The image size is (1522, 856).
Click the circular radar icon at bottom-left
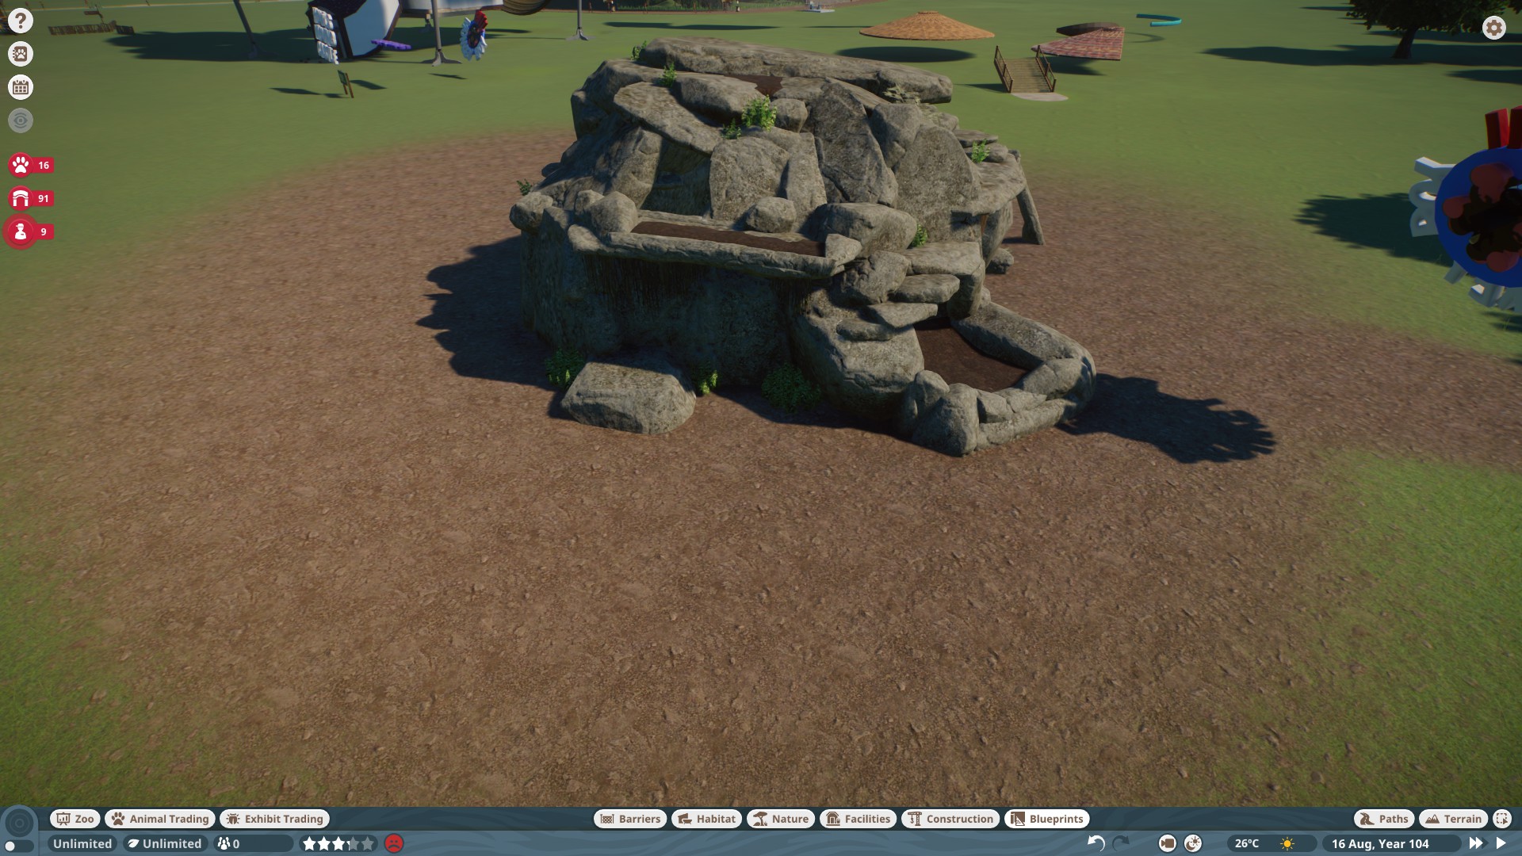click(20, 824)
